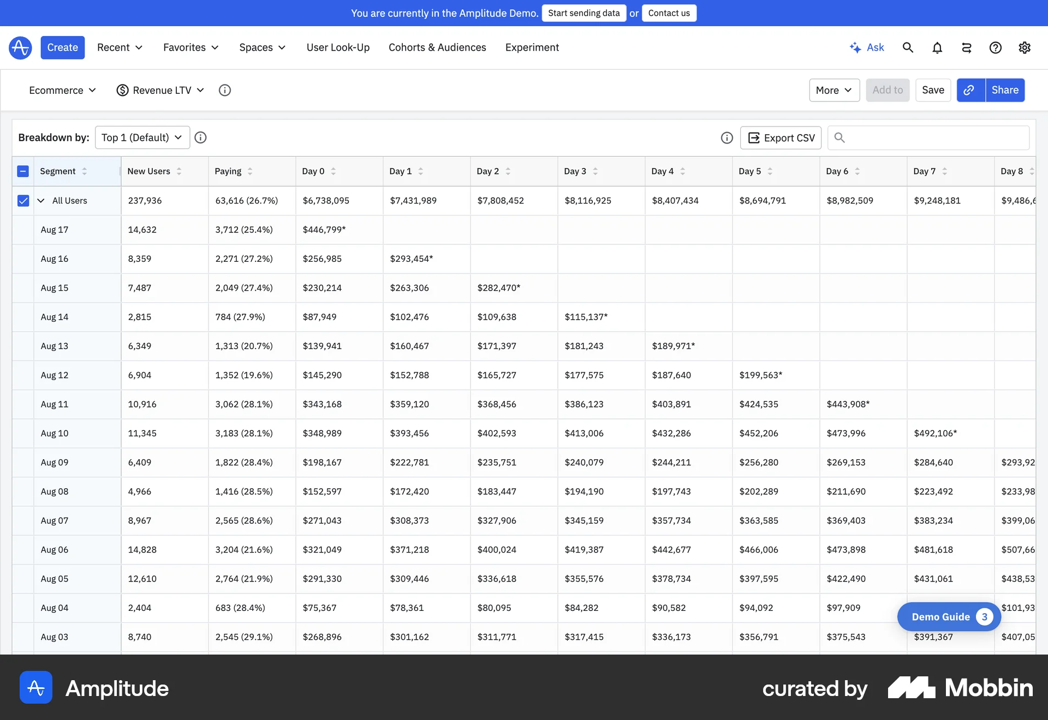This screenshot has width=1048, height=720.
Task: Open the settings gear icon
Action: tap(1025, 47)
